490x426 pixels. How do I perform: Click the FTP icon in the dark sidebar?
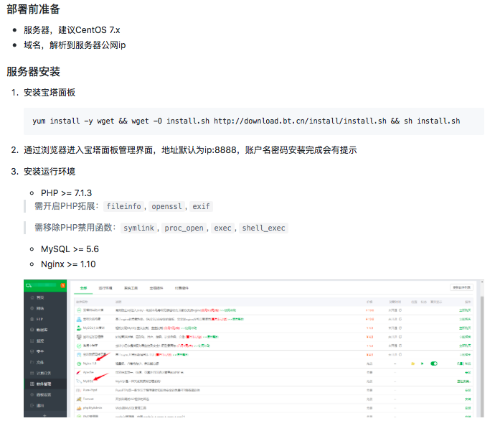click(32, 319)
